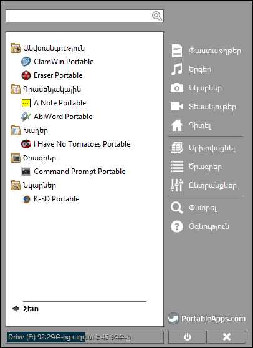
Task: Click the music note icon in sidebar
Action: click(x=177, y=69)
